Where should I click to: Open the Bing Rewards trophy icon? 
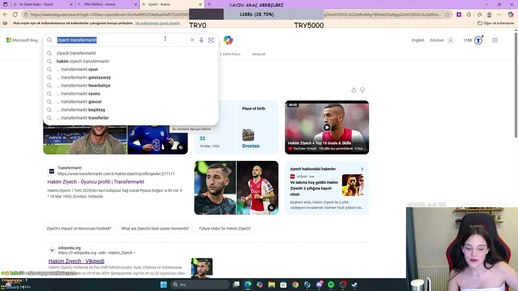click(x=478, y=40)
